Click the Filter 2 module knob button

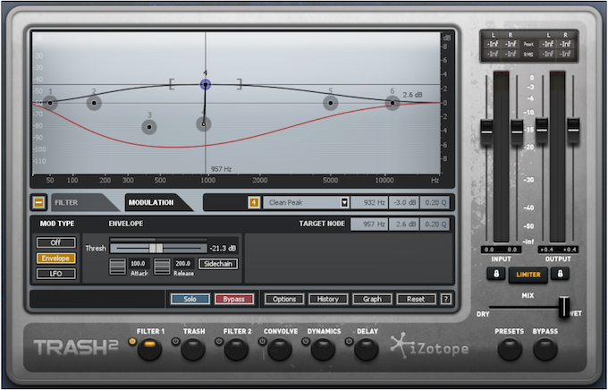click(x=237, y=349)
